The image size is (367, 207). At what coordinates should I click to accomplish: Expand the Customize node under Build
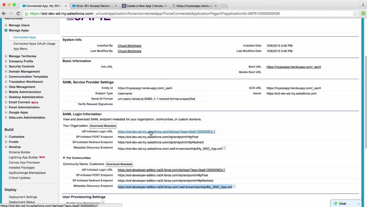[x=6, y=137]
